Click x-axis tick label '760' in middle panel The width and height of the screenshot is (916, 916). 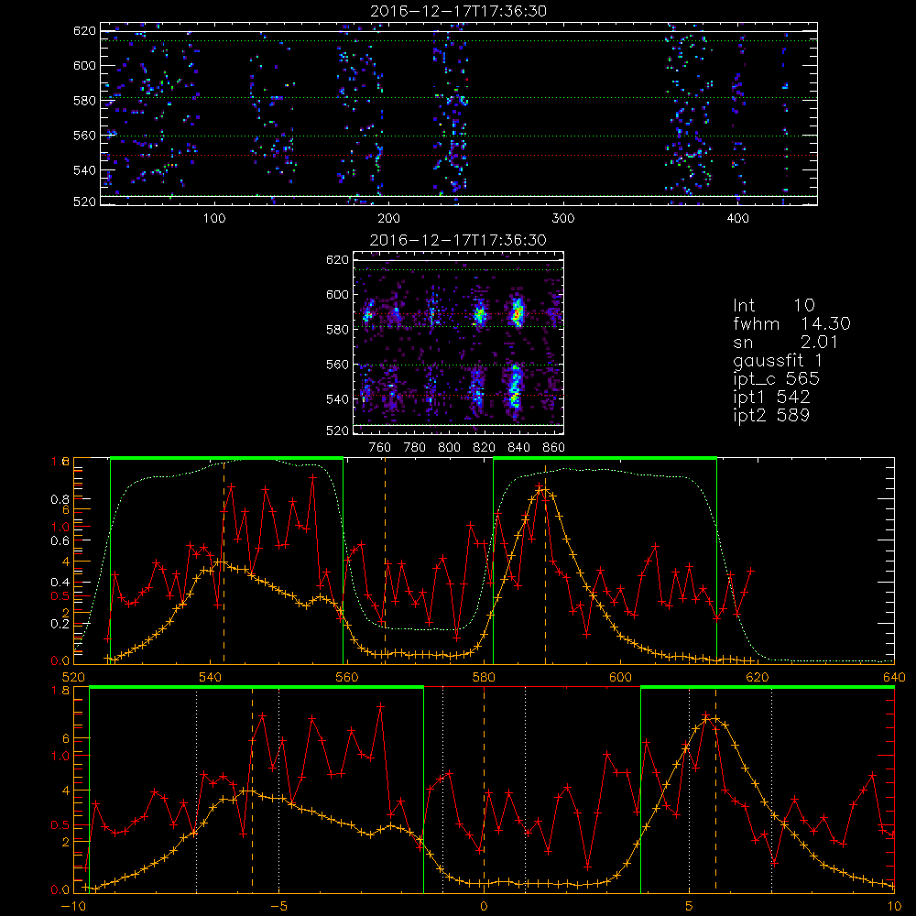point(380,448)
